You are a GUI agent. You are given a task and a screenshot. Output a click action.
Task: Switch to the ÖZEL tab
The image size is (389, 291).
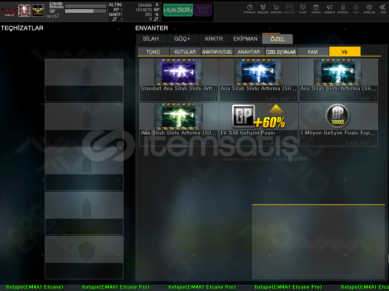pos(278,39)
